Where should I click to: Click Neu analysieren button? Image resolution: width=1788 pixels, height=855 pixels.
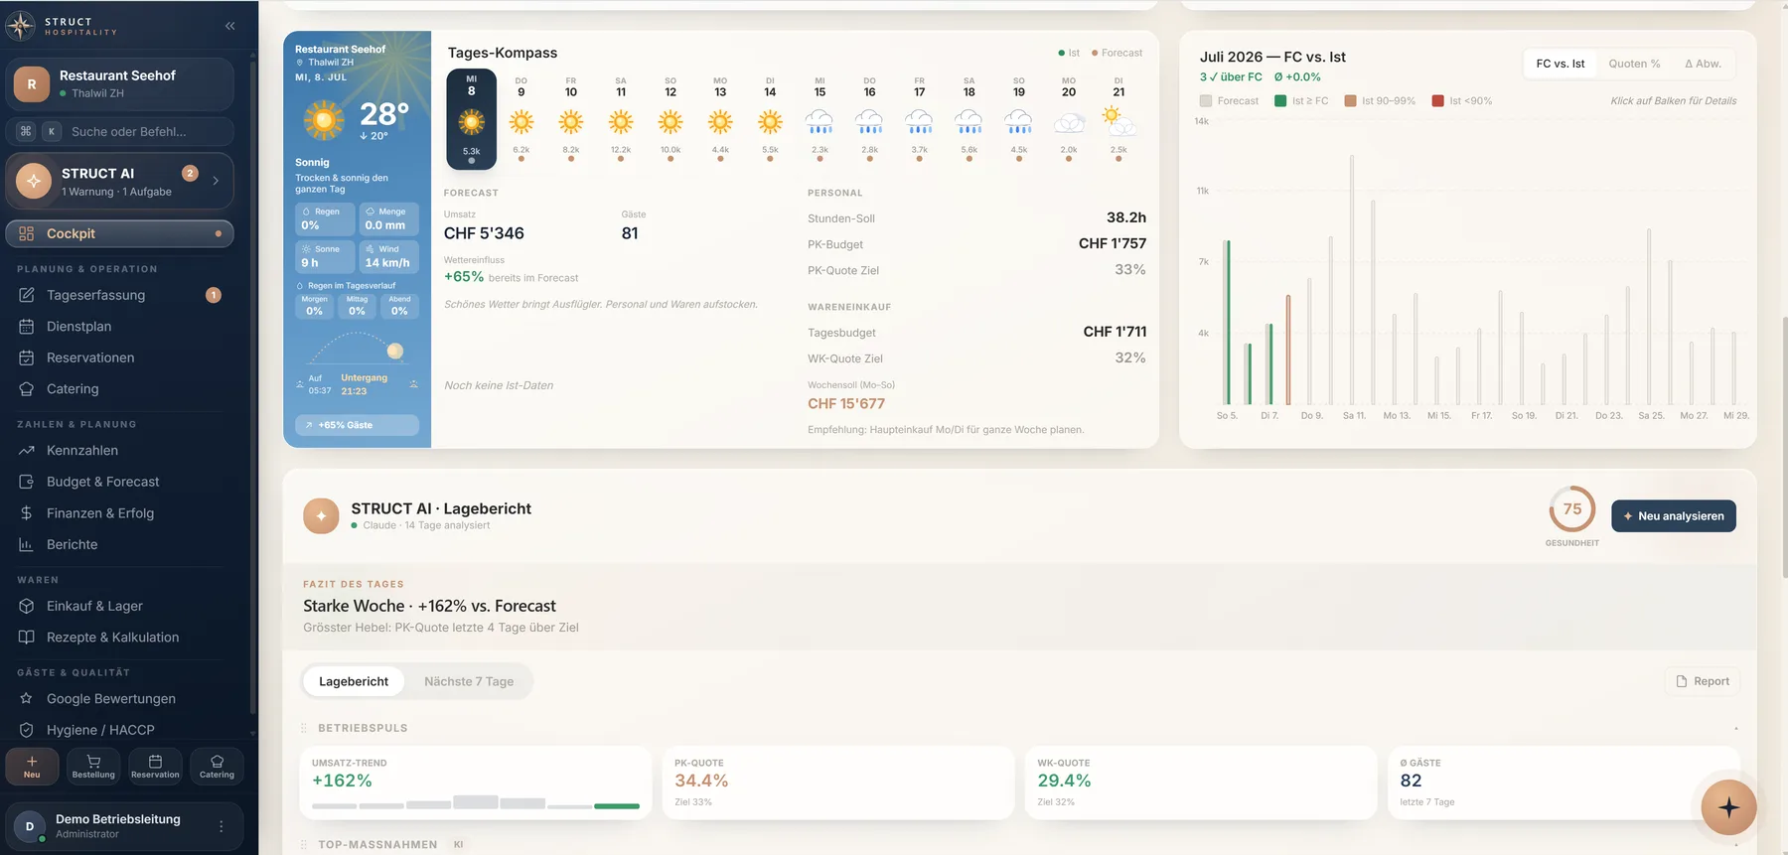coord(1673,516)
